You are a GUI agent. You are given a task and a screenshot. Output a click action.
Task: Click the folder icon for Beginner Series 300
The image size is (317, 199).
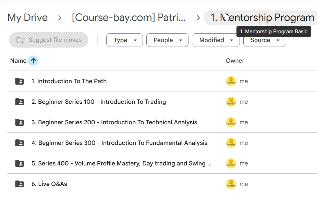pos(20,143)
